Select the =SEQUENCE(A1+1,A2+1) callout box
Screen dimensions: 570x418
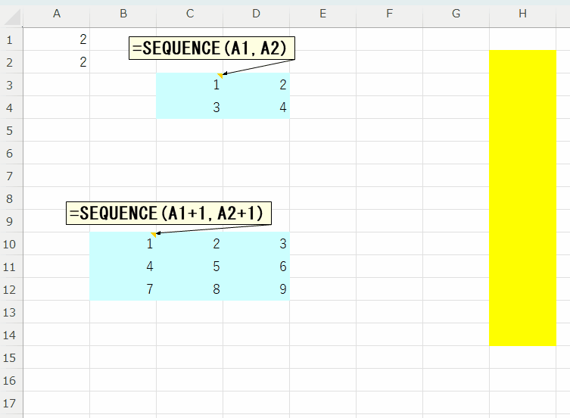(x=170, y=214)
